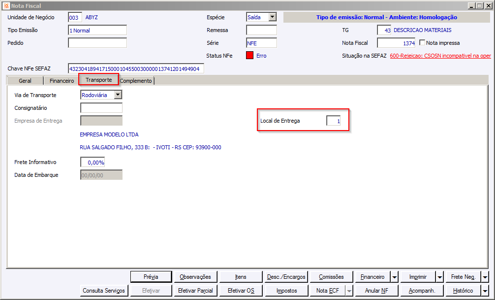Open the arrow beside the Financeiro button
The height and width of the screenshot is (300, 495).
tap(394, 277)
